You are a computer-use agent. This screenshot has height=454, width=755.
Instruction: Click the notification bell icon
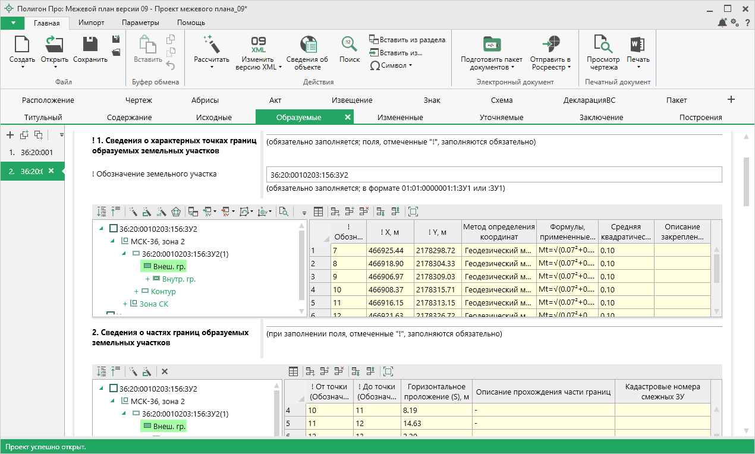(x=722, y=23)
